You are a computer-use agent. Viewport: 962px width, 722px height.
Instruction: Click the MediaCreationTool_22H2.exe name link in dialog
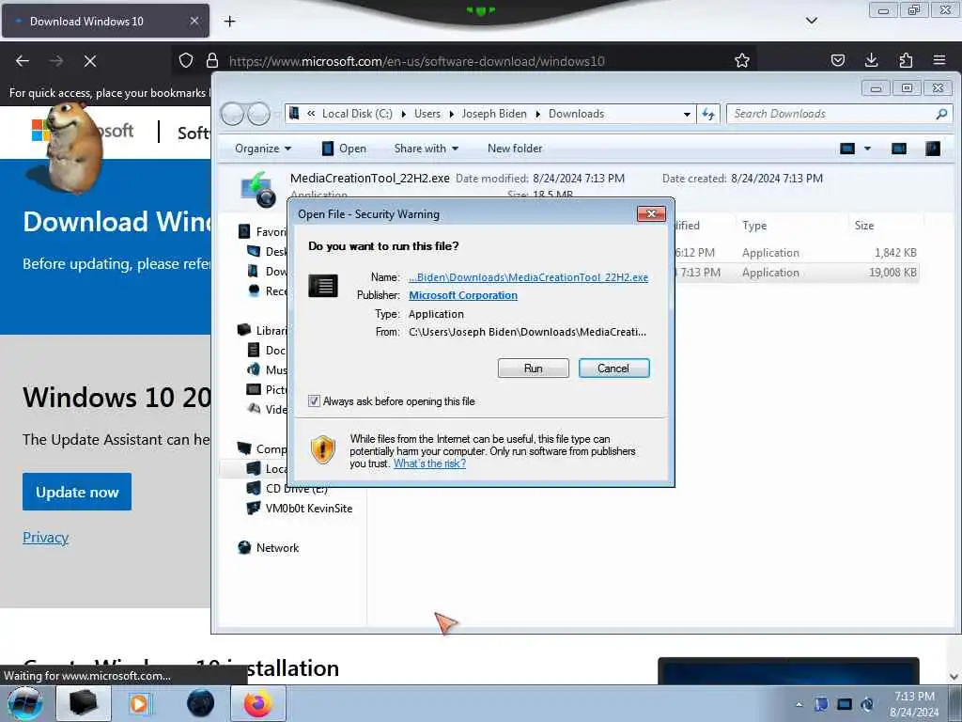(528, 277)
